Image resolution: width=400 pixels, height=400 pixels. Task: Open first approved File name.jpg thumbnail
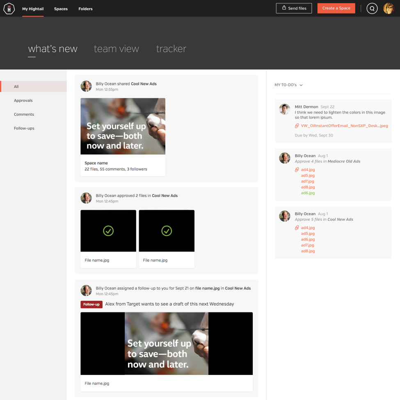click(x=108, y=231)
